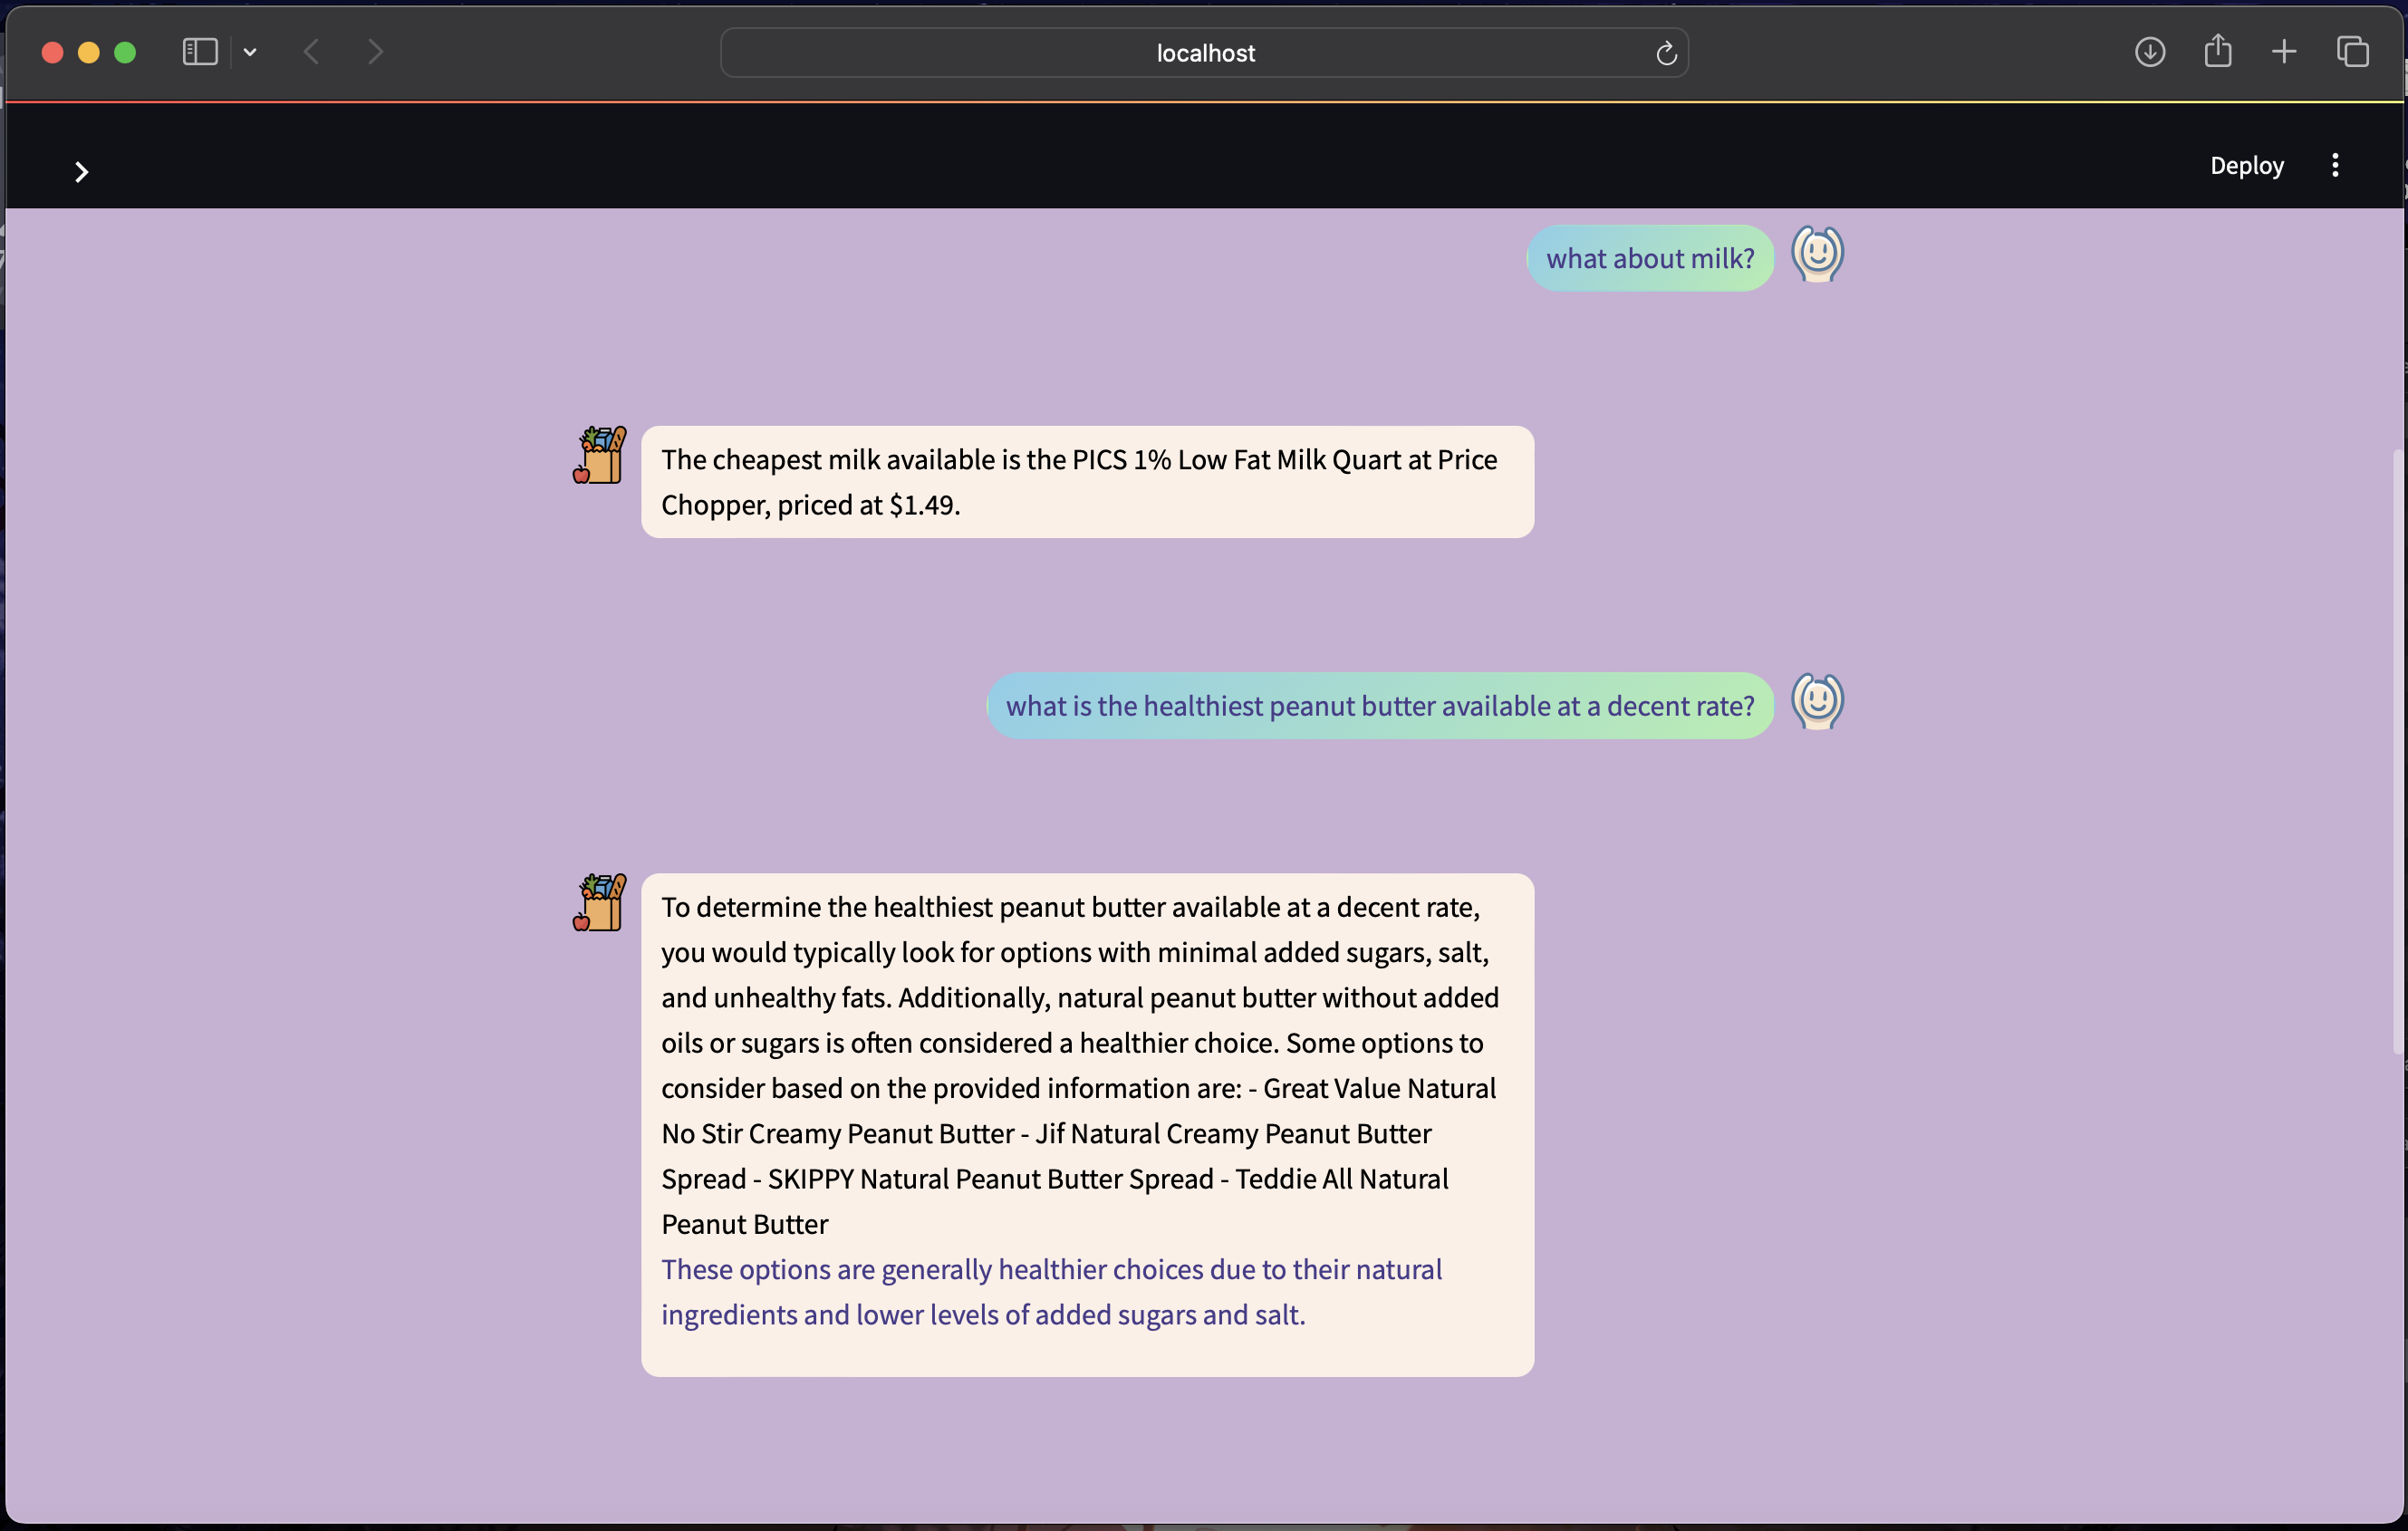2408x1531 pixels.
Task: Click the localhost address bar
Action: point(1204,53)
